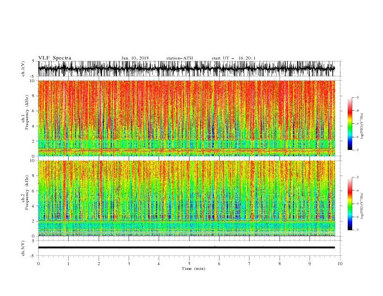383x296 pixels.
Task: Click the "10" kHz tick on ch.2 frequency axis
Action: [x=32, y=161]
